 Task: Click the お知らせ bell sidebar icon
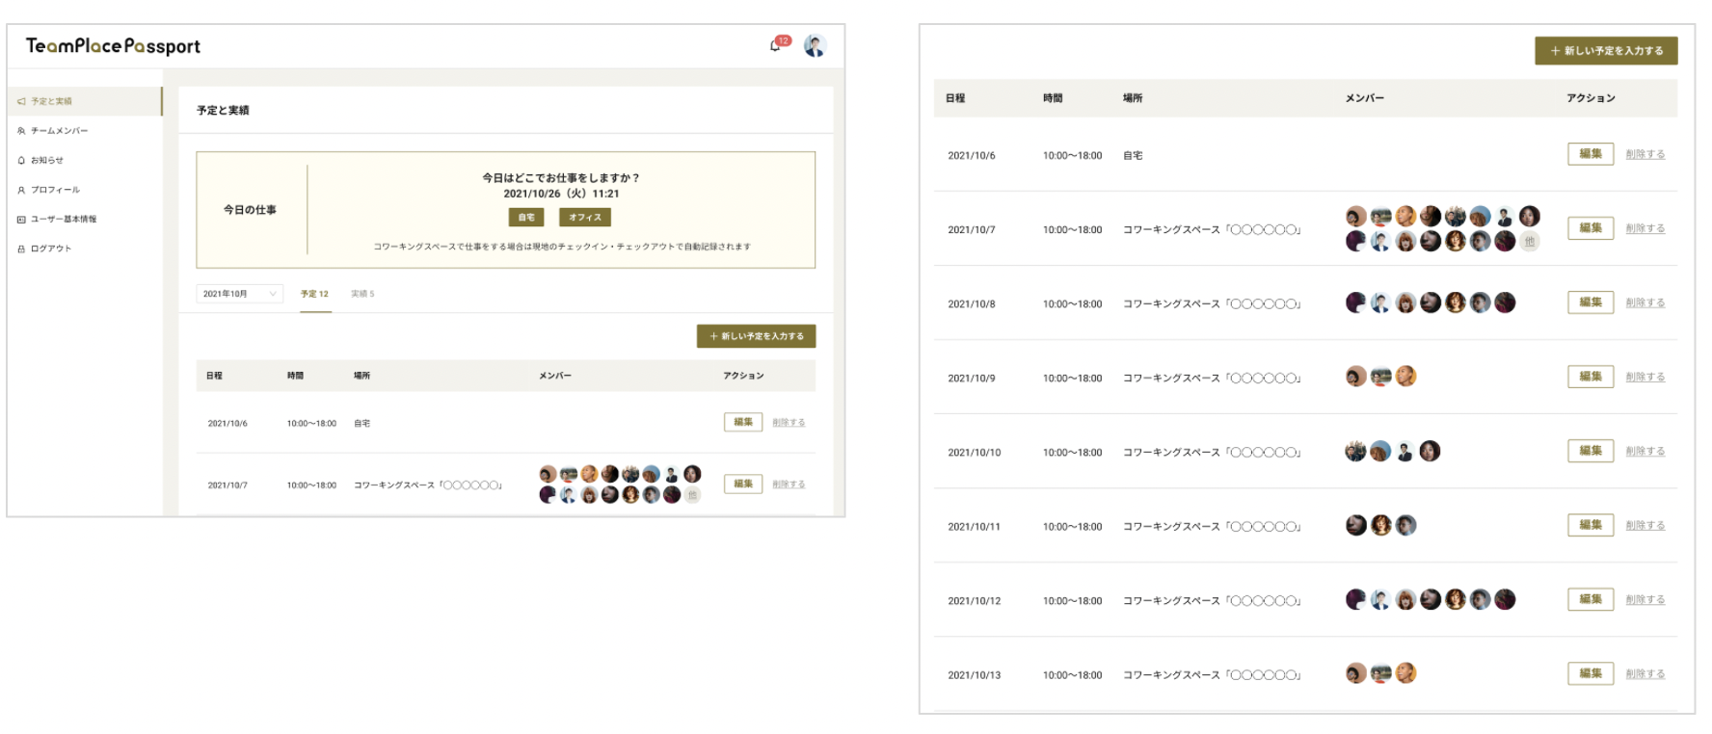click(21, 161)
